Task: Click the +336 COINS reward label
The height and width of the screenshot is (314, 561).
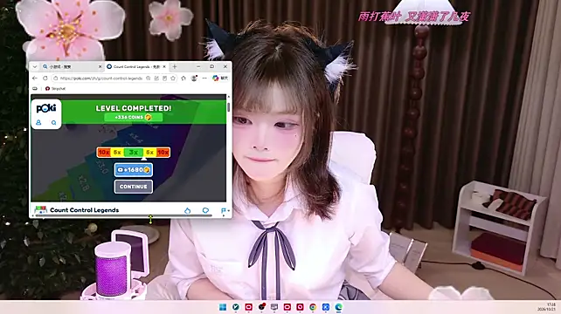Action: [133, 117]
